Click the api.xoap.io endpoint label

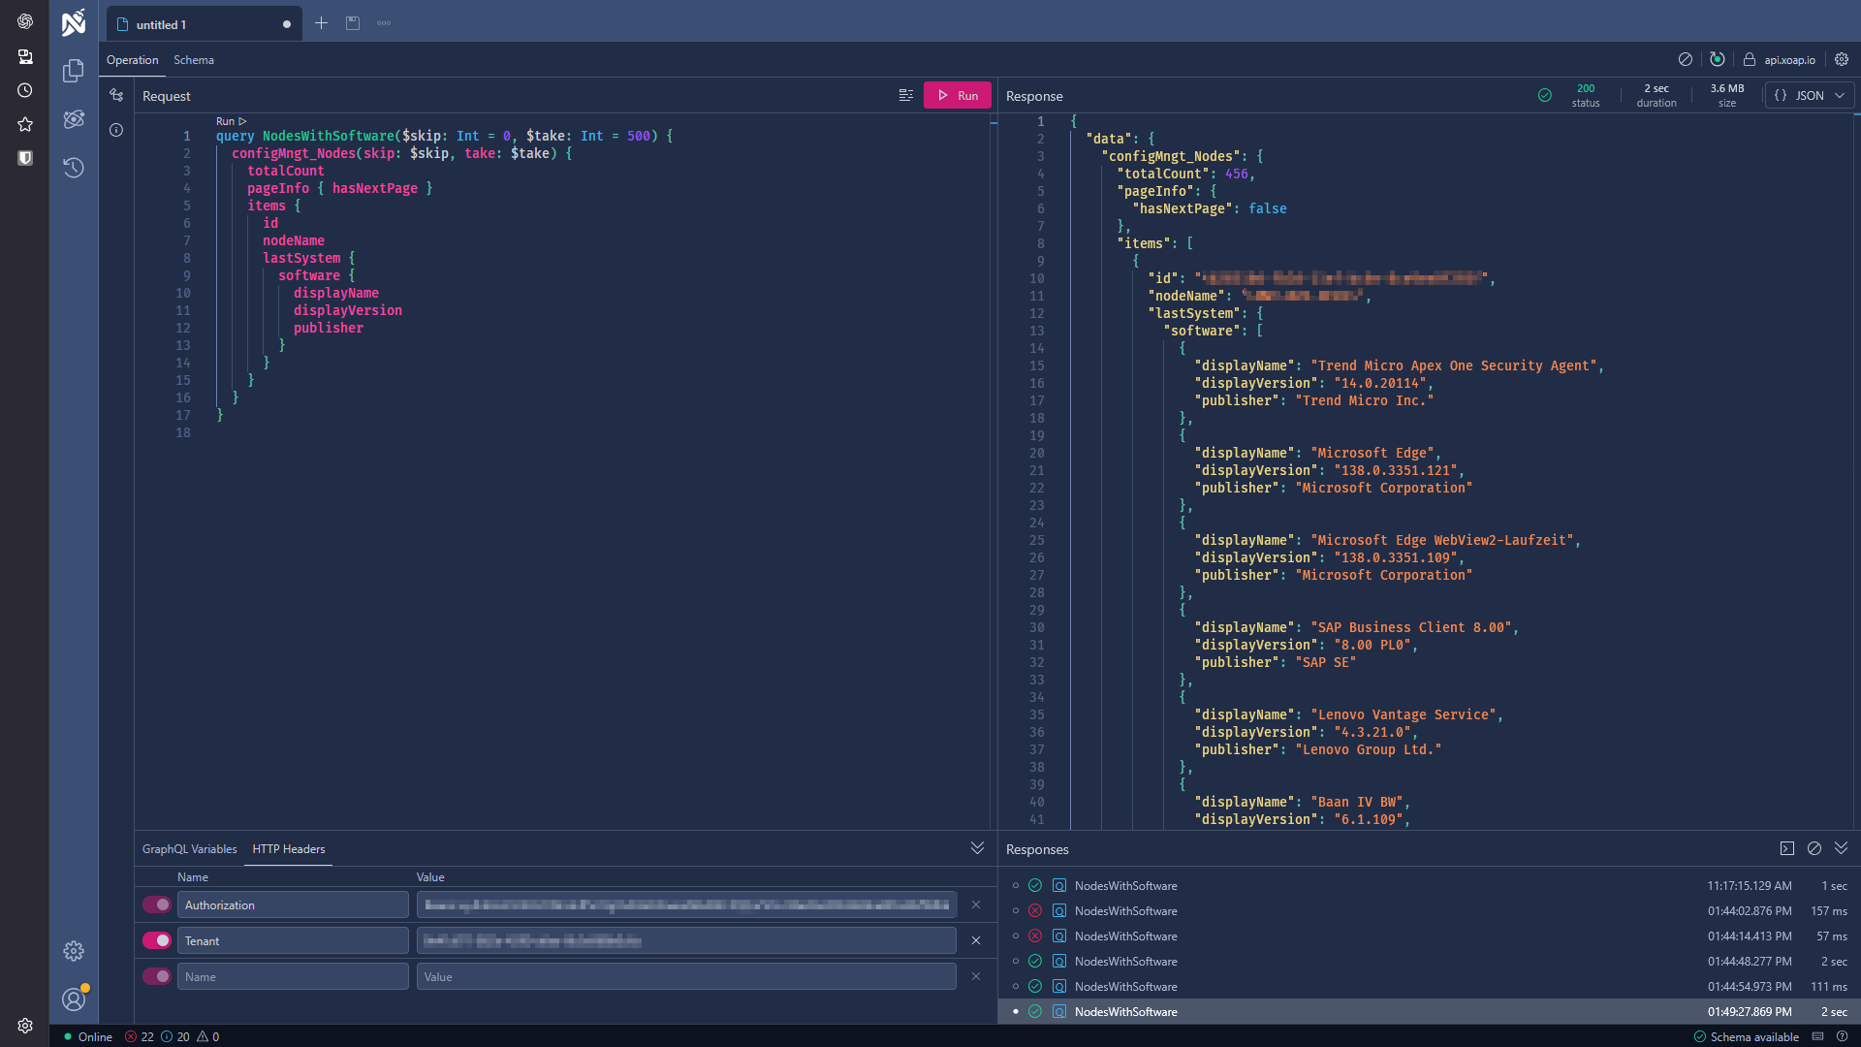pyautogui.click(x=1788, y=59)
